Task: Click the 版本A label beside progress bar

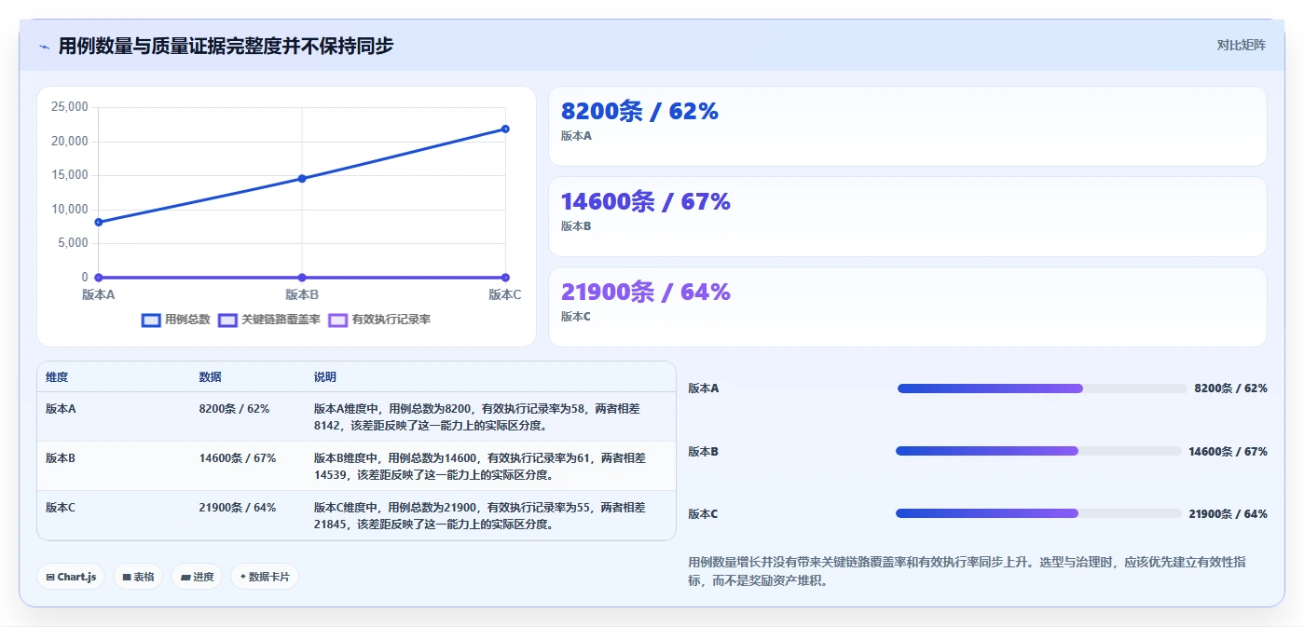Action: 704,388
